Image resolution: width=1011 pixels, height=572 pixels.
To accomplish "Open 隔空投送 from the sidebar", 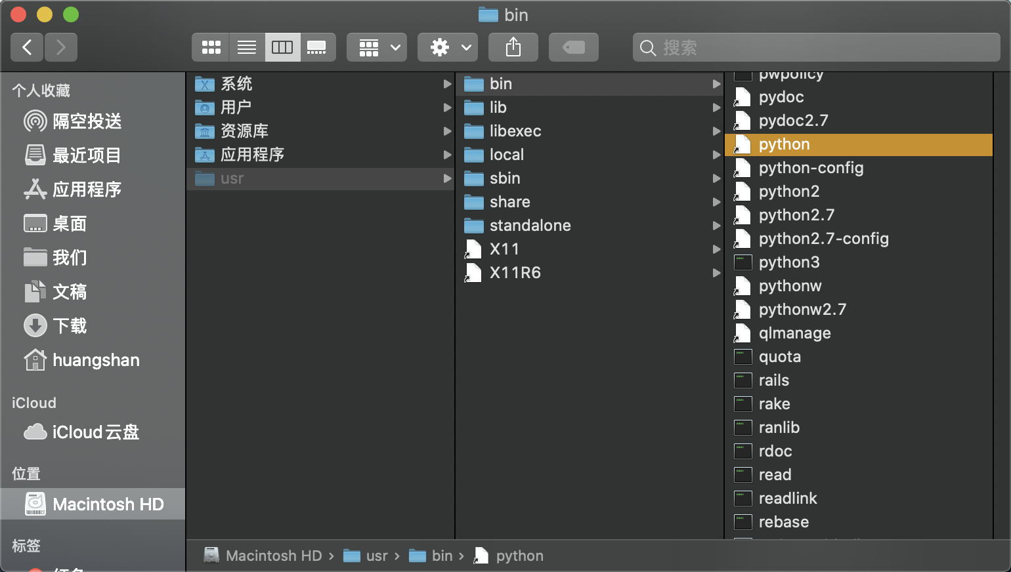I will pos(84,121).
